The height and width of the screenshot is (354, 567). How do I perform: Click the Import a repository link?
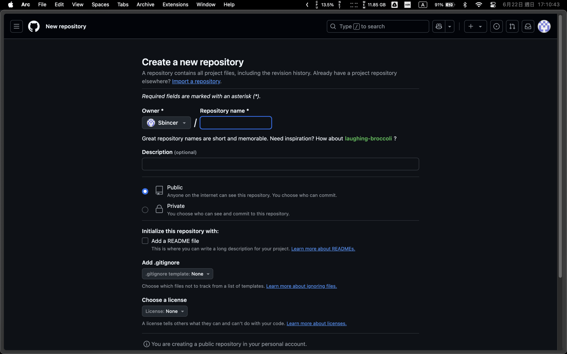196,81
